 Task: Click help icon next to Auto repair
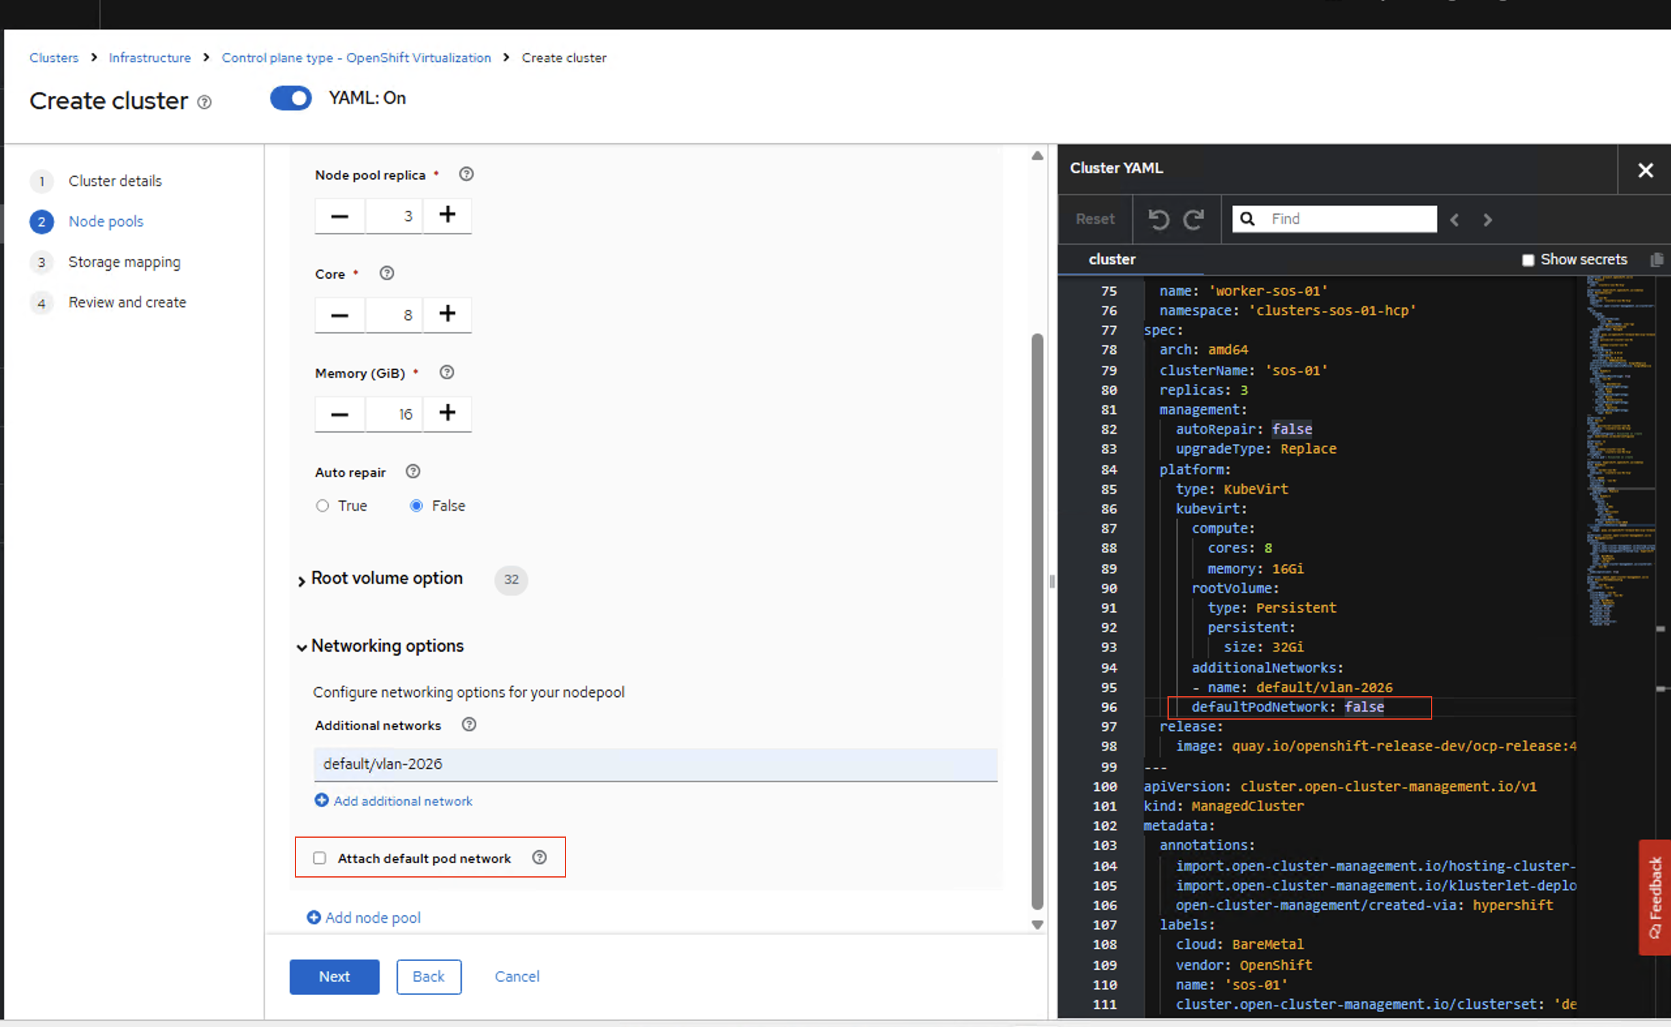pos(413,471)
